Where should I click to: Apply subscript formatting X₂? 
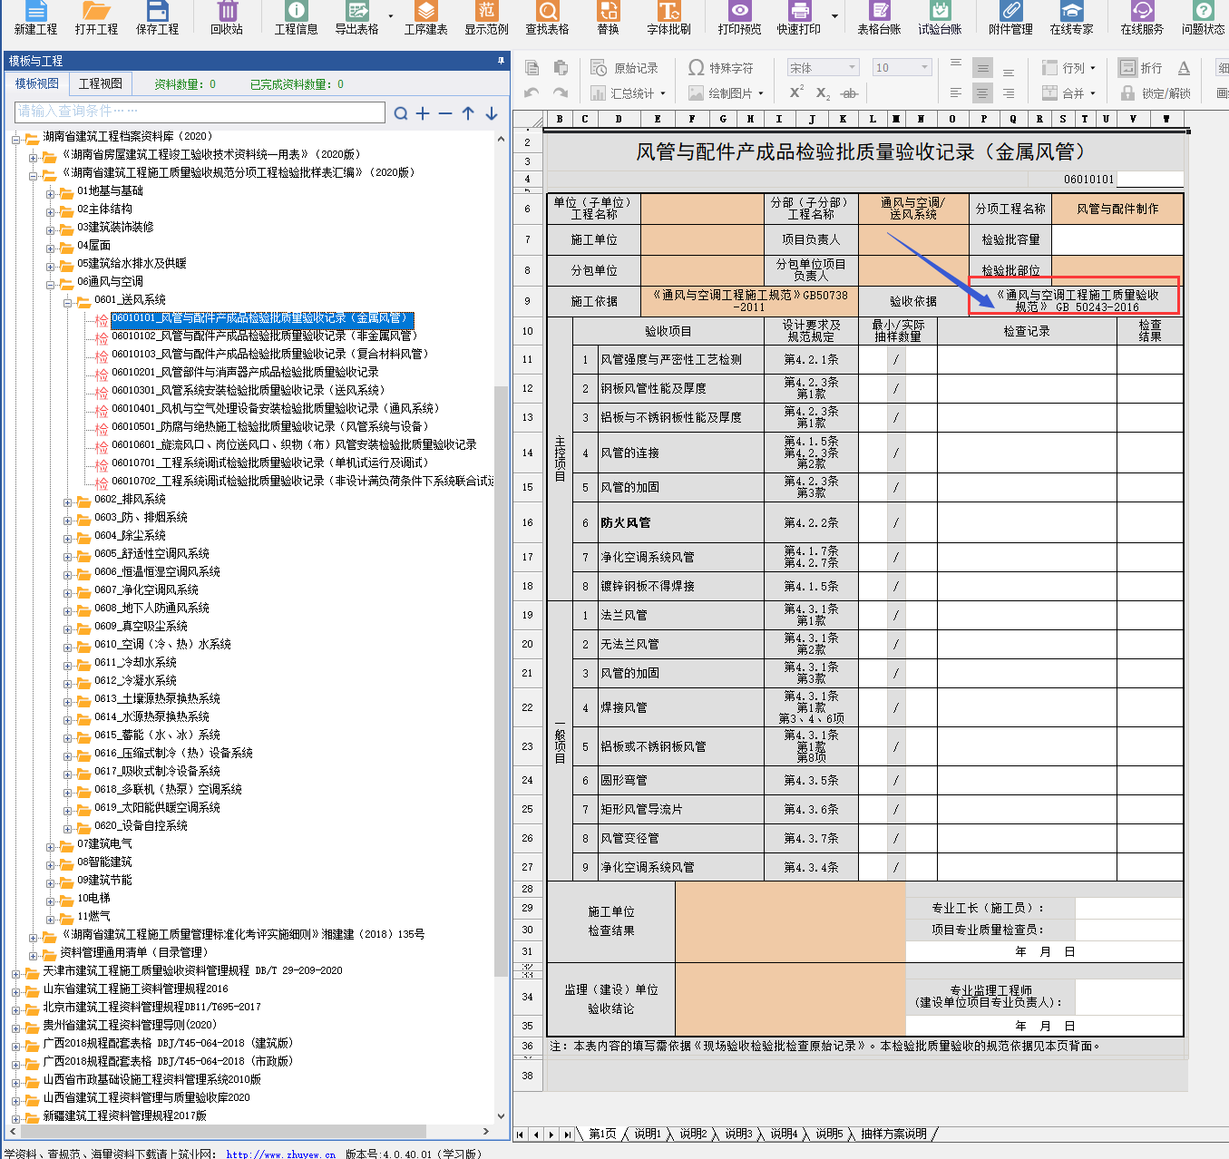823,93
